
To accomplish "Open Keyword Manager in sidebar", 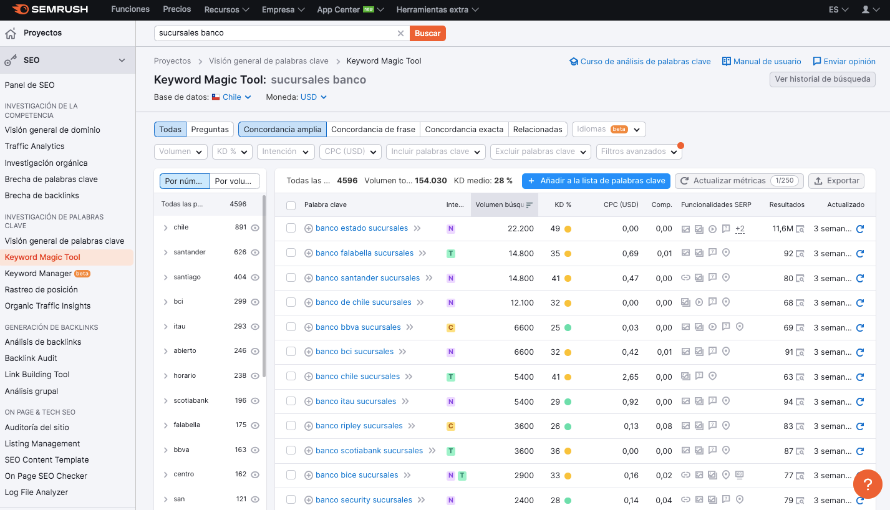I will (x=38, y=273).
